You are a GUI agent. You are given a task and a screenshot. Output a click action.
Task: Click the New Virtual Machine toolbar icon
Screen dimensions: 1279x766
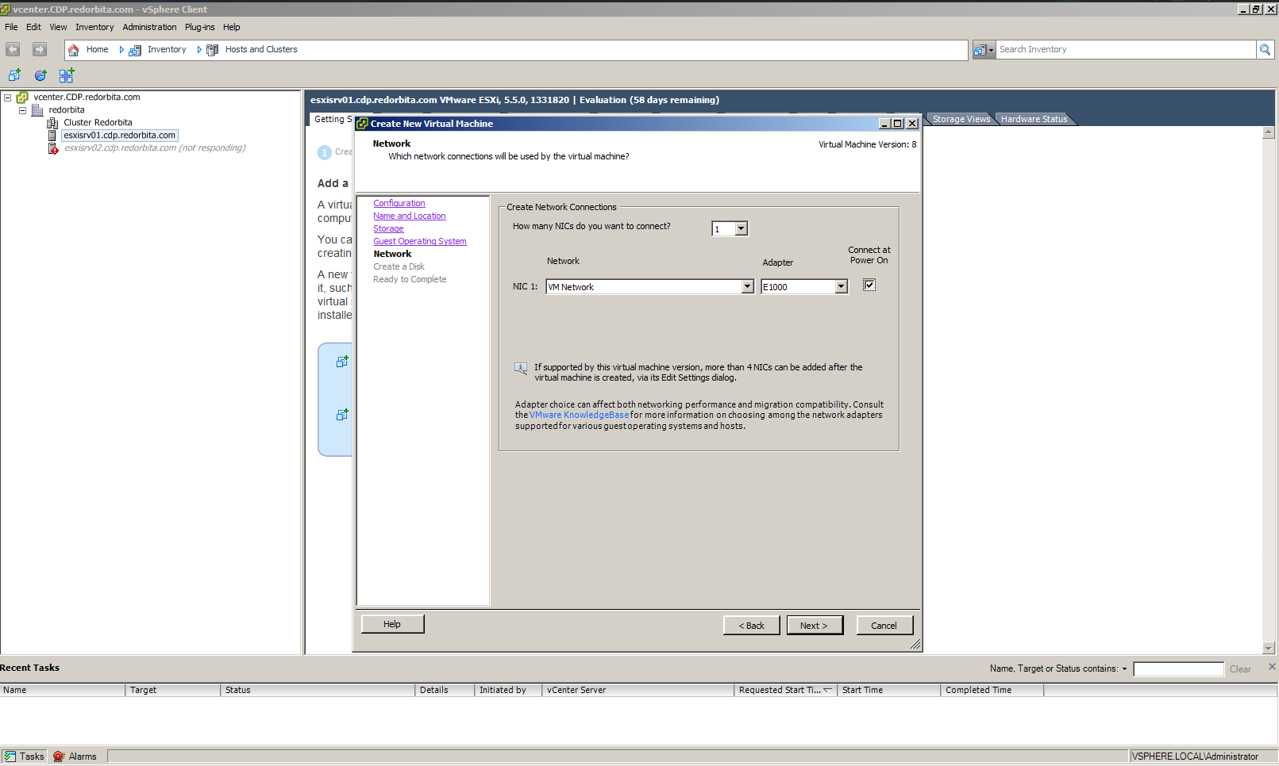(x=14, y=75)
